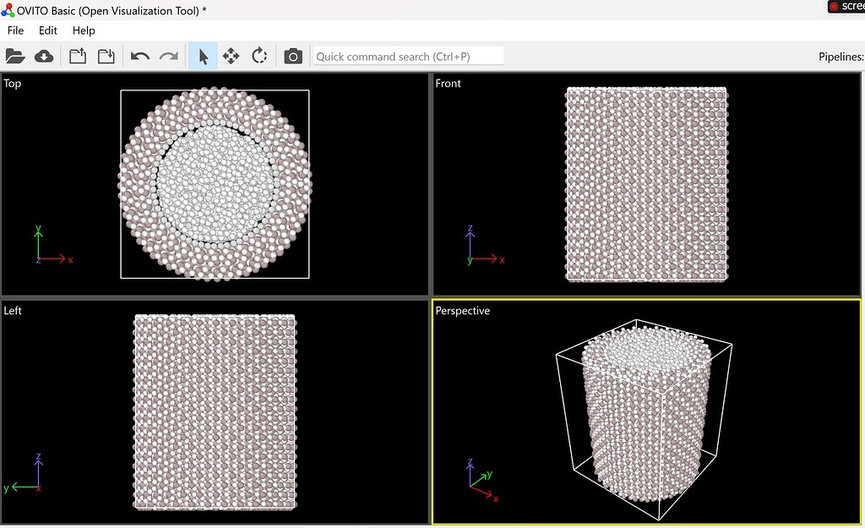Undo the last action
This screenshot has width=865, height=528.
pyautogui.click(x=140, y=55)
